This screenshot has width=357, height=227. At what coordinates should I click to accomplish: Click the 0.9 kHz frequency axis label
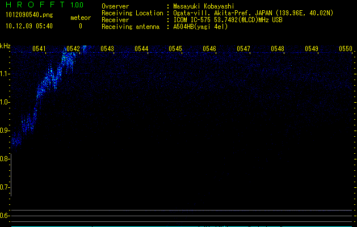tap(5, 131)
